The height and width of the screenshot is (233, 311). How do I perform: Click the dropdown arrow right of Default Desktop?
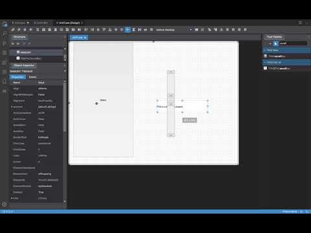coord(190,30)
